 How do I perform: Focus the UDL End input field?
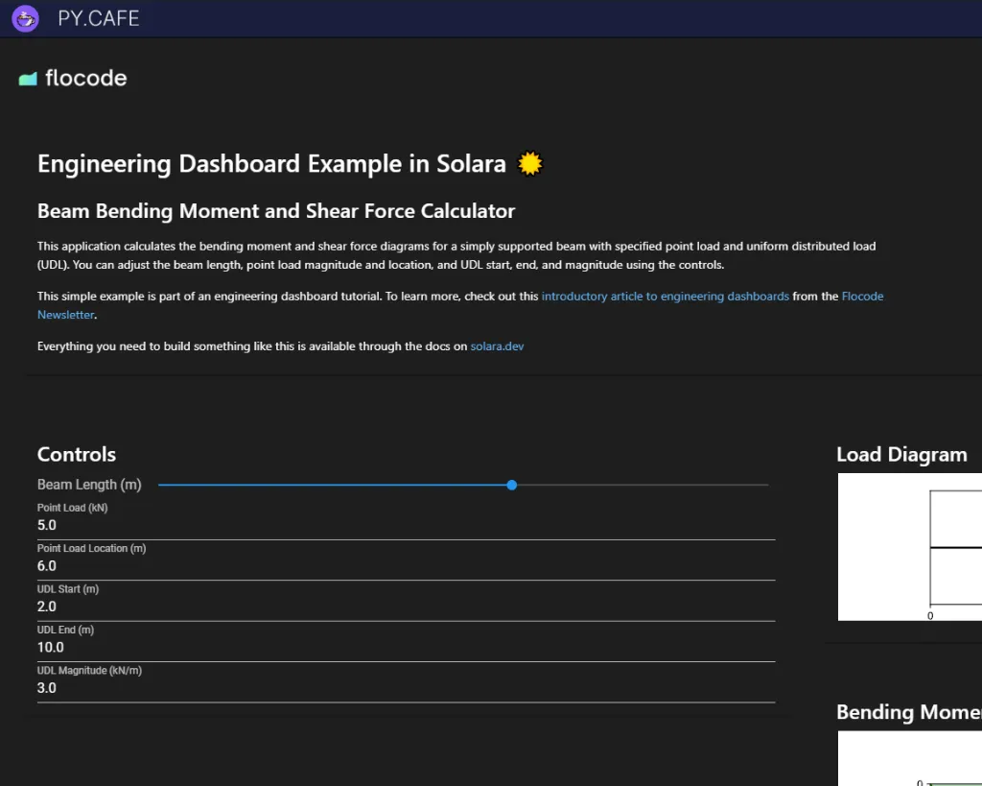pyautogui.click(x=405, y=648)
